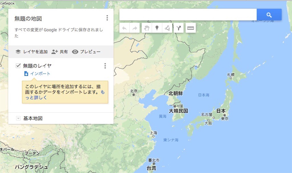Click the import file icon
292x173 pixels.
26,74
